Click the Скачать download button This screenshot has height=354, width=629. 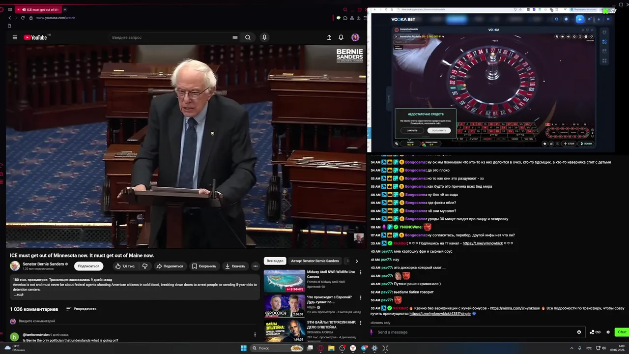coord(235,266)
